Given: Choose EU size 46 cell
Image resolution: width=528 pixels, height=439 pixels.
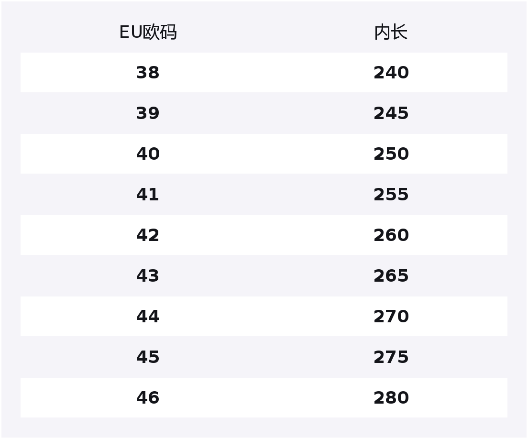Looking at the screenshot, I should (148, 398).
